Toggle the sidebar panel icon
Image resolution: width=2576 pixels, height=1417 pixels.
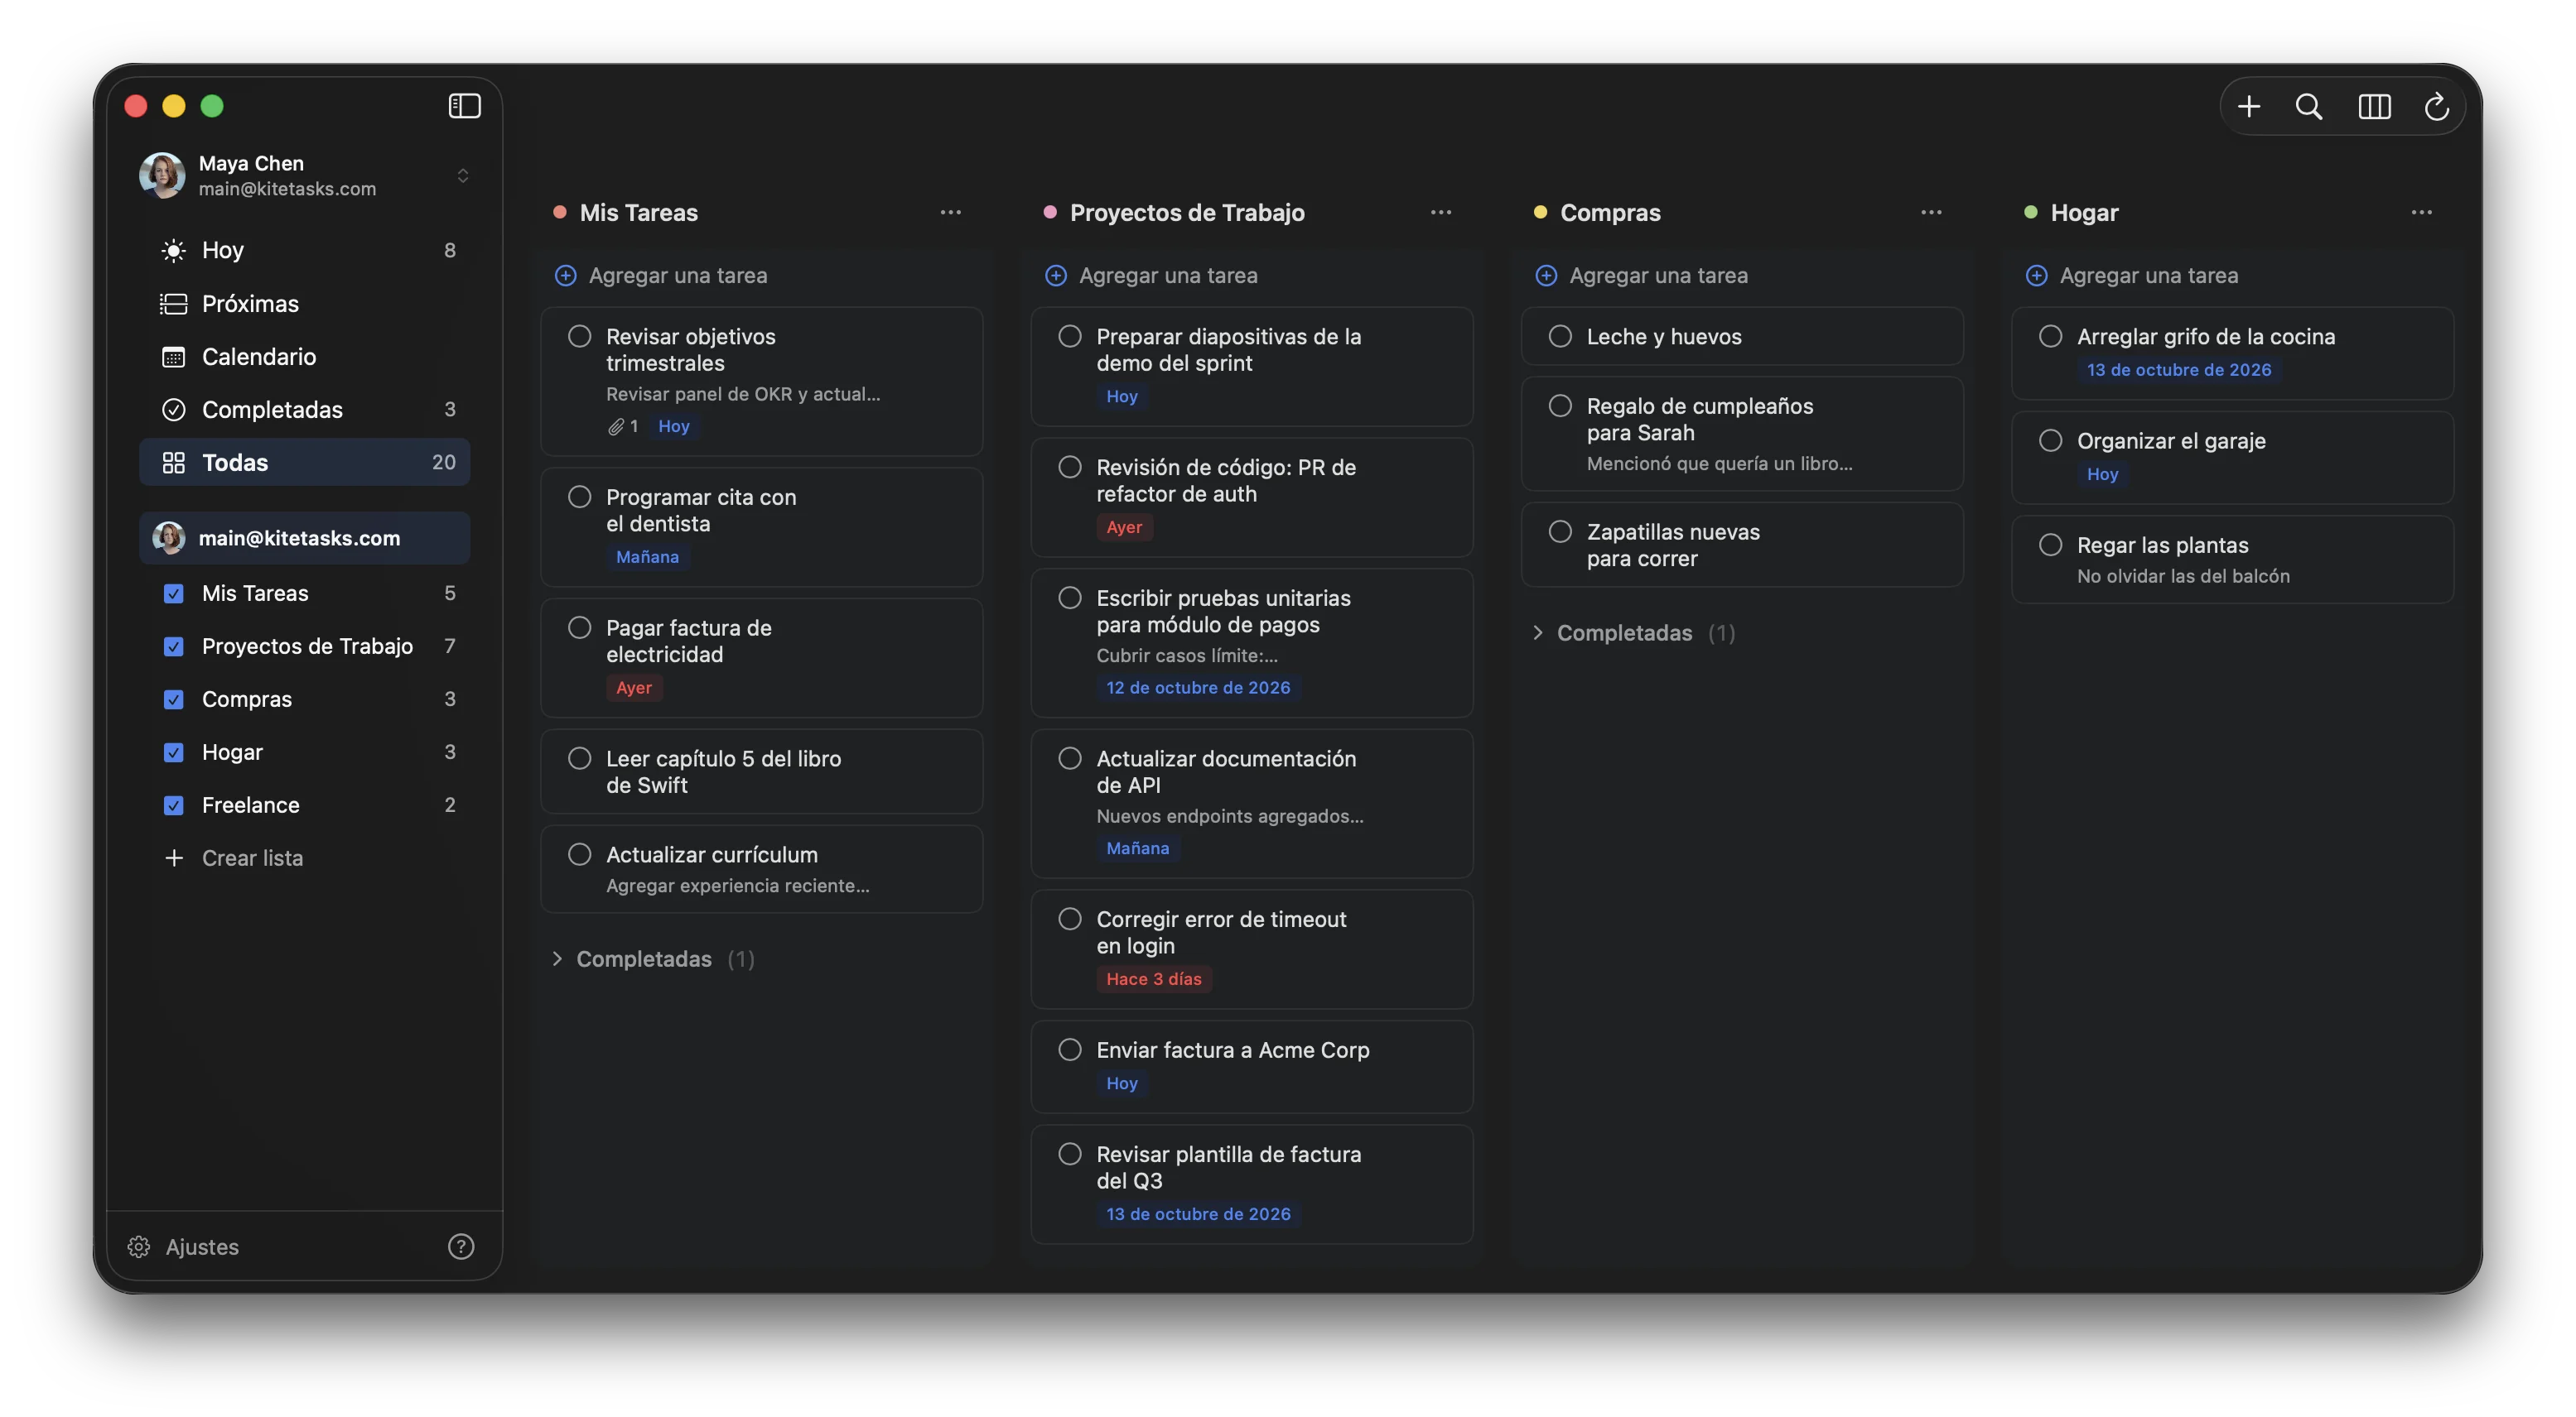(x=464, y=106)
